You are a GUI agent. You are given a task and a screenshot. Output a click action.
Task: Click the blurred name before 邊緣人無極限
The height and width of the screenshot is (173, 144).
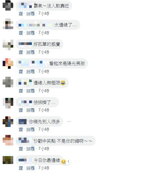coord(25,83)
